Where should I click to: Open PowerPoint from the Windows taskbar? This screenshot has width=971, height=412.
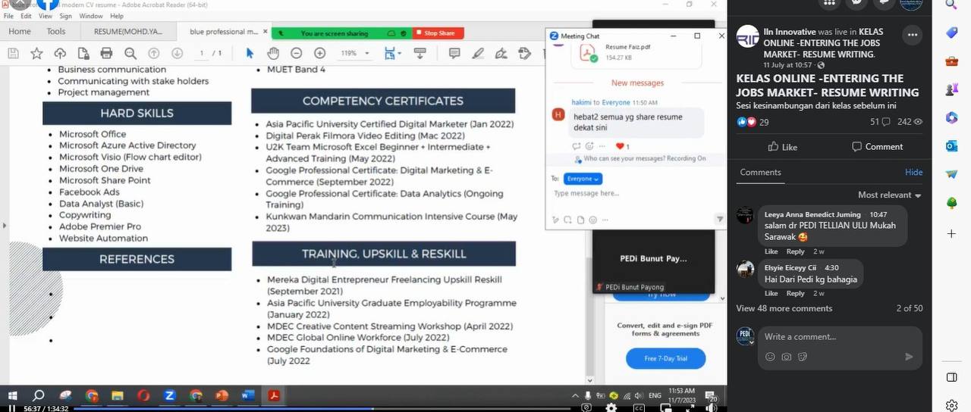(x=222, y=395)
